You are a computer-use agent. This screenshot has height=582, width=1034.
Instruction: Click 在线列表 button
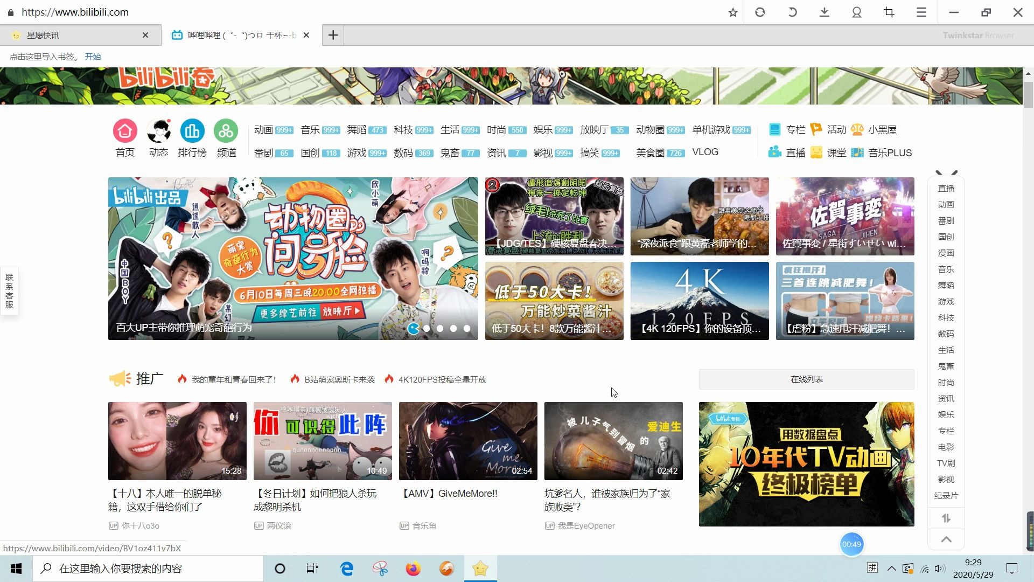[x=806, y=379]
